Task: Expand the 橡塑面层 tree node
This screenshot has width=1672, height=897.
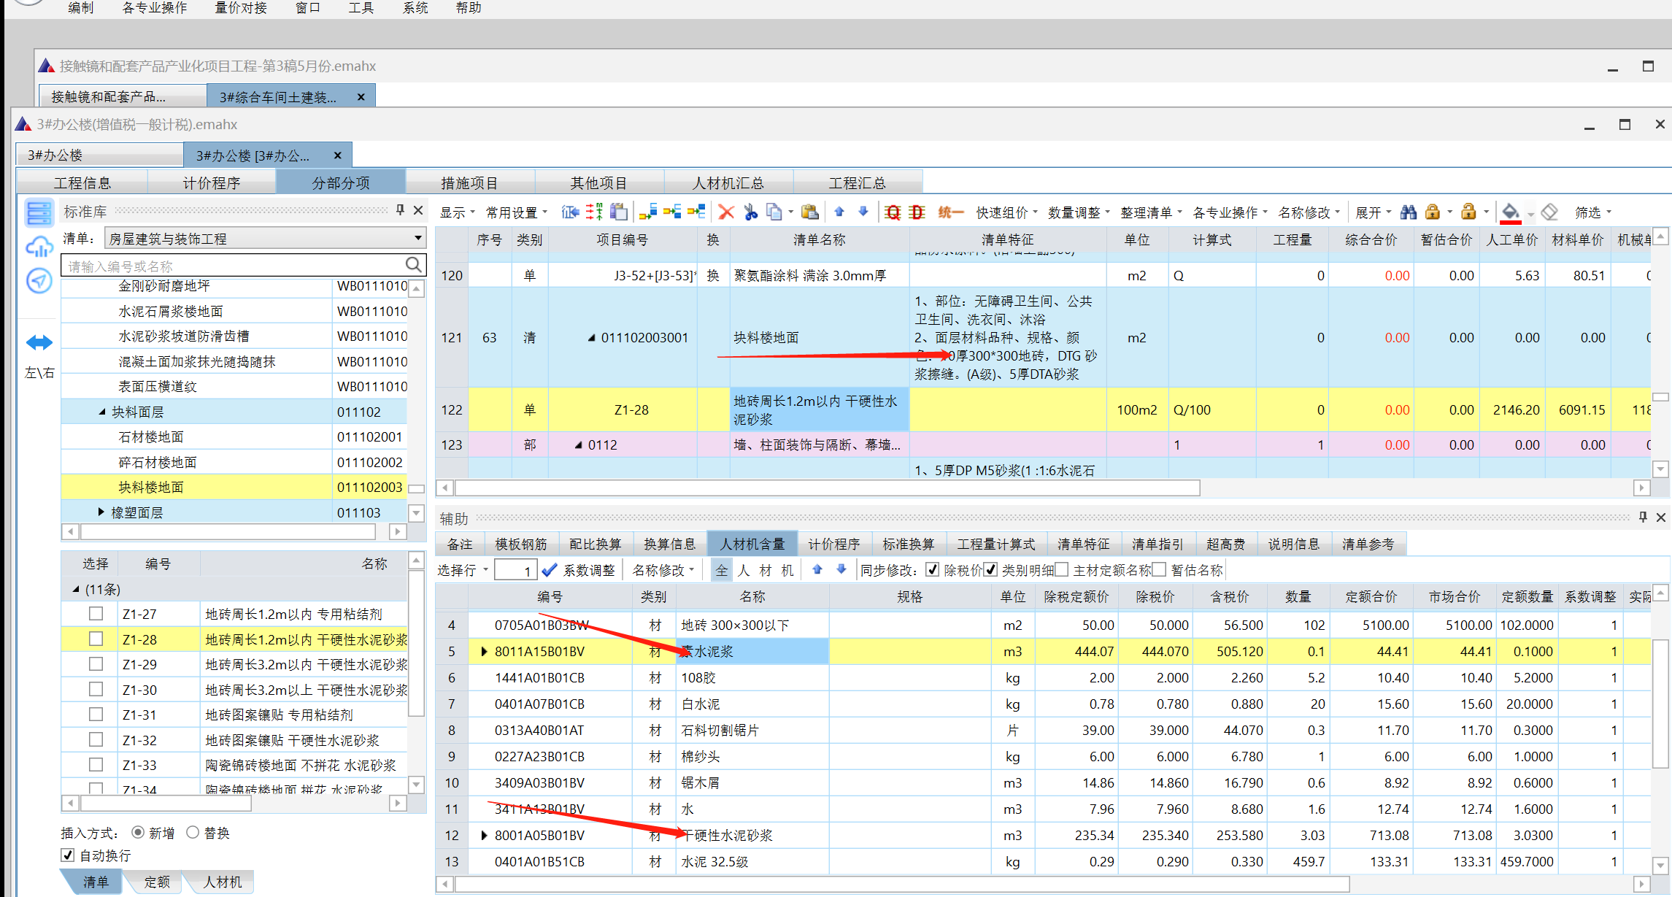Action: coord(101,512)
